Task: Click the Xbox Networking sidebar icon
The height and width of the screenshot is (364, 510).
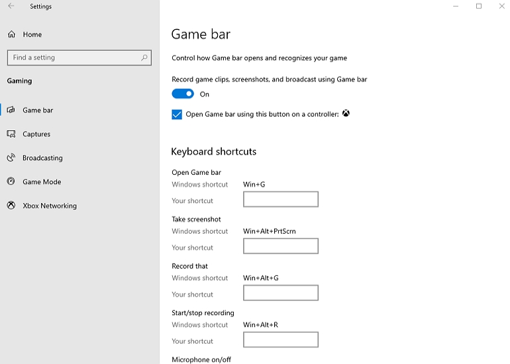Action: pos(11,206)
